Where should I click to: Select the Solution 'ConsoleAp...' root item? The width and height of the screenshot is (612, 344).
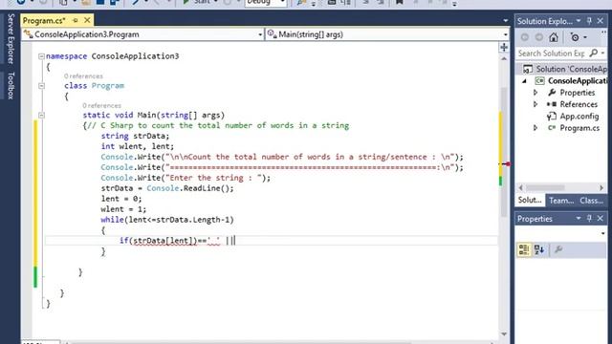tap(571, 69)
